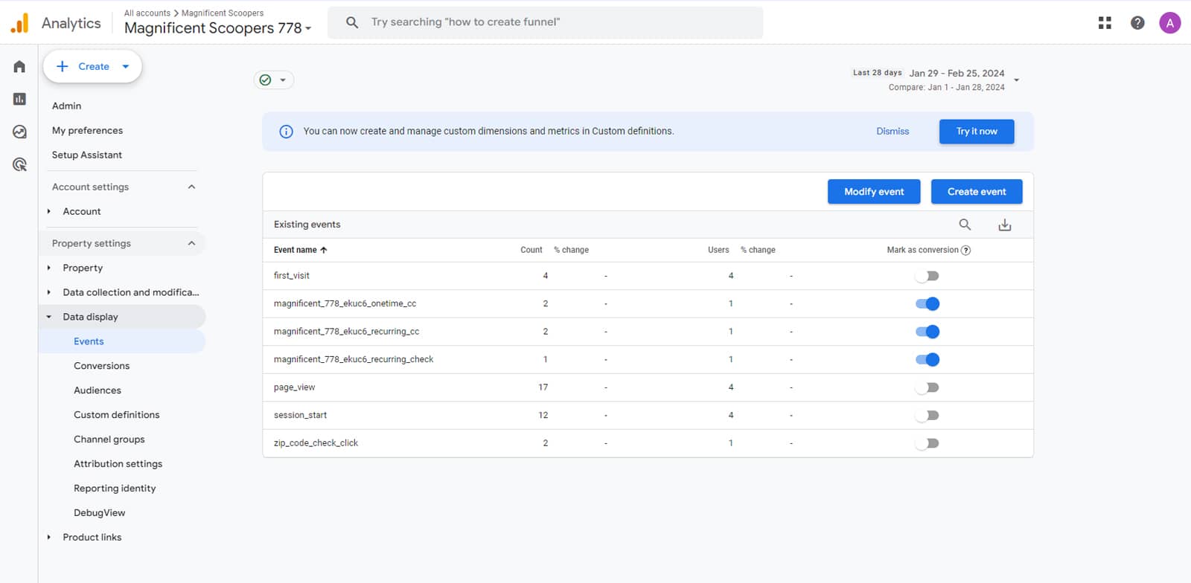This screenshot has width=1191, height=583.
Task: Disable conversion for magnificent_778_ekuc6_onetime_cc
Action: pos(927,303)
